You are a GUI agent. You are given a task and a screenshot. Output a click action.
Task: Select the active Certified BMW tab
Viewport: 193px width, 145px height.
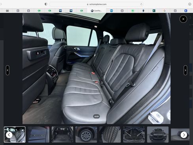(96, 11)
